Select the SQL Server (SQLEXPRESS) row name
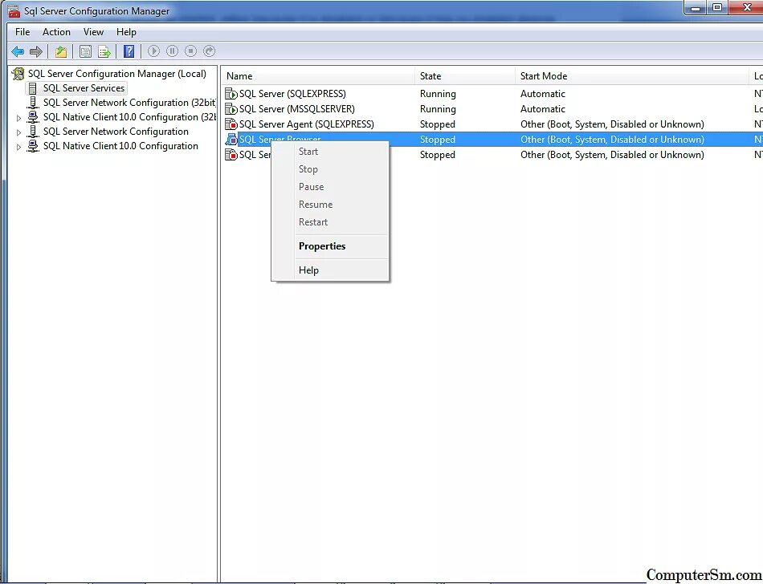 point(292,94)
